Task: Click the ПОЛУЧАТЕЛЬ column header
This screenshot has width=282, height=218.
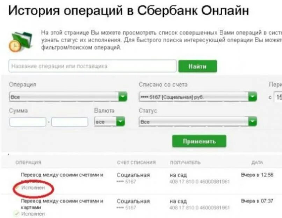Action: 185,163
